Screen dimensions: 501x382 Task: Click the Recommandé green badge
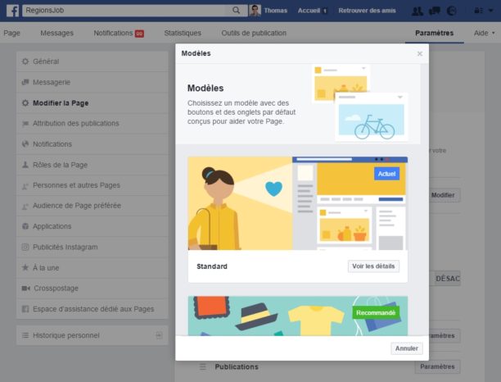tap(376, 312)
